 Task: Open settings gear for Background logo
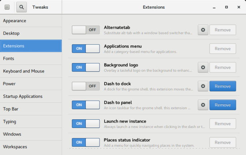[203, 67]
